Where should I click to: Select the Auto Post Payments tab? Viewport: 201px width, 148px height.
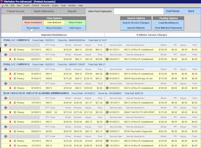(100, 11)
